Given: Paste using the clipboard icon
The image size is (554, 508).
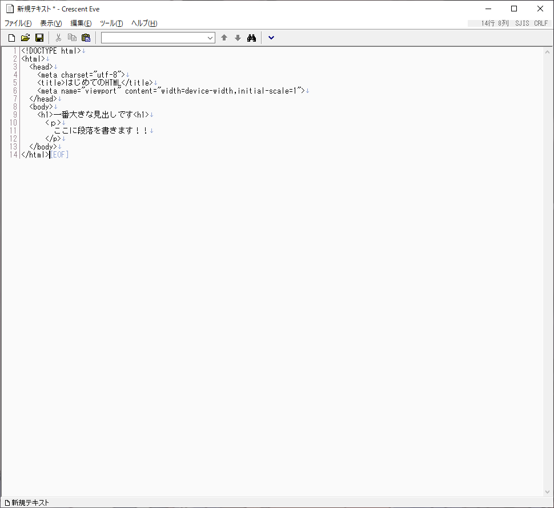Looking at the screenshot, I should tap(86, 38).
